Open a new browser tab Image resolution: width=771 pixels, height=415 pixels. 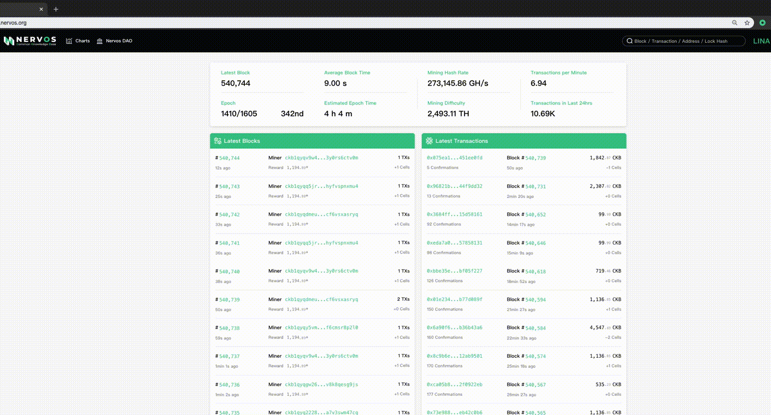click(56, 9)
